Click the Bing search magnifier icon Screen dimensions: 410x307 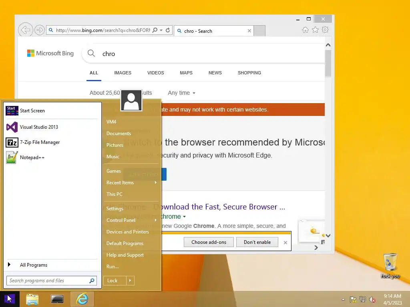click(91, 53)
